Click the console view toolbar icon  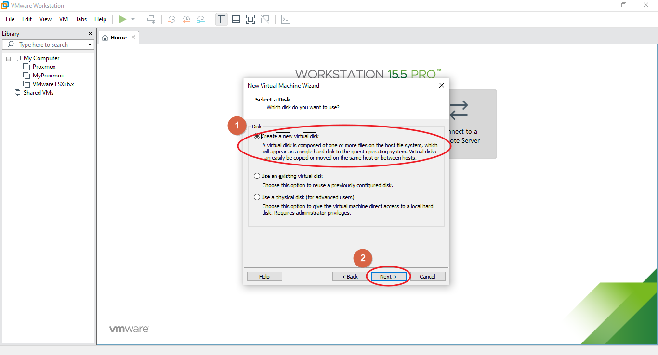point(286,19)
